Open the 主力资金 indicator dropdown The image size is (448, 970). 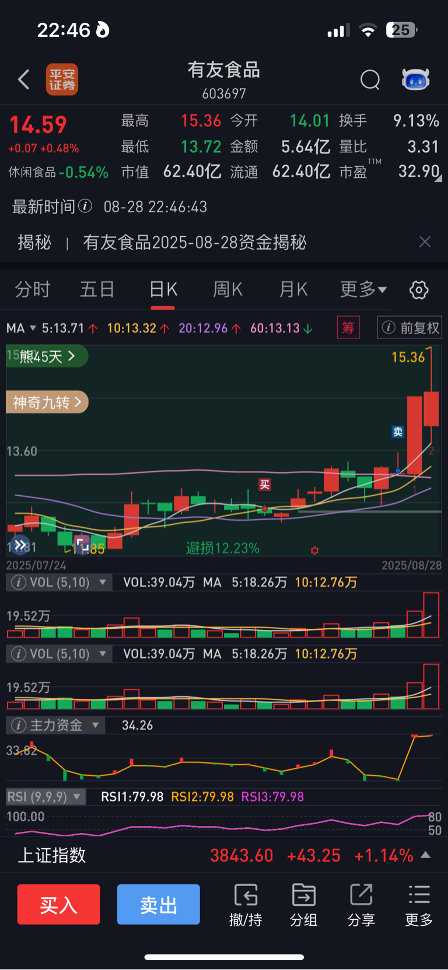tap(55, 725)
